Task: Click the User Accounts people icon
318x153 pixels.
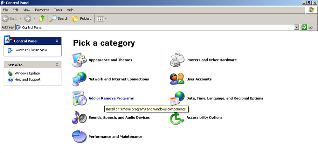Action: click(x=177, y=79)
